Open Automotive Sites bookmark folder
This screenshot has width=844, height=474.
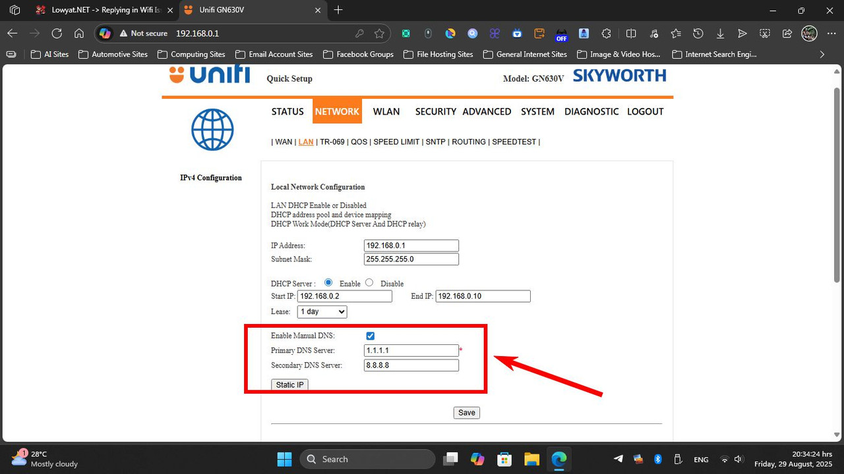coord(113,54)
